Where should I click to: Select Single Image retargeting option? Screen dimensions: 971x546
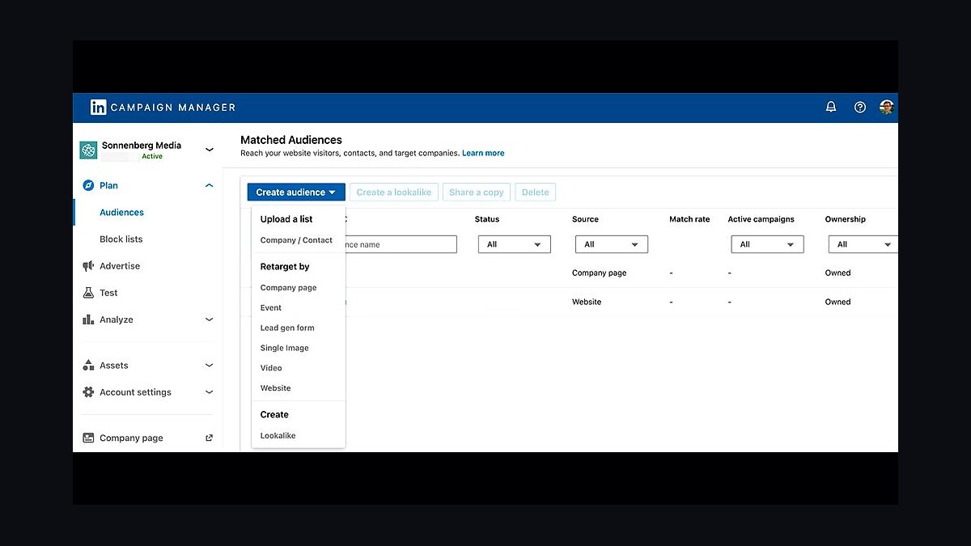click(285, 349)
